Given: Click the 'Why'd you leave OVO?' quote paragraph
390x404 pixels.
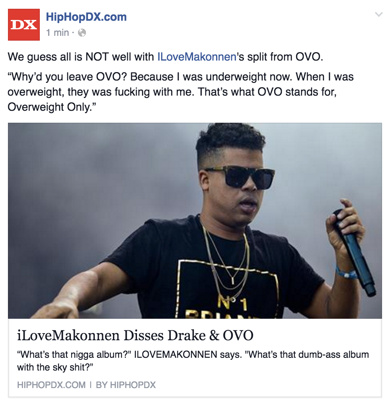Looking at the screenshot, I should click(x=180, y=92).
